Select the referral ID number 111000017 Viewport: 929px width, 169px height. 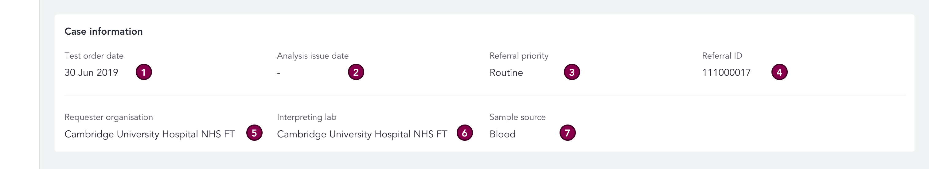click(726, 73)
